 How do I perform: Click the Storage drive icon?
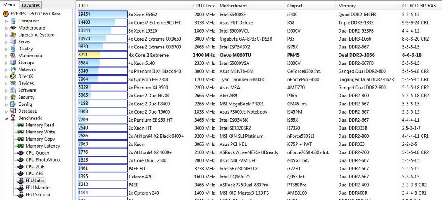[x=13, y=63]
